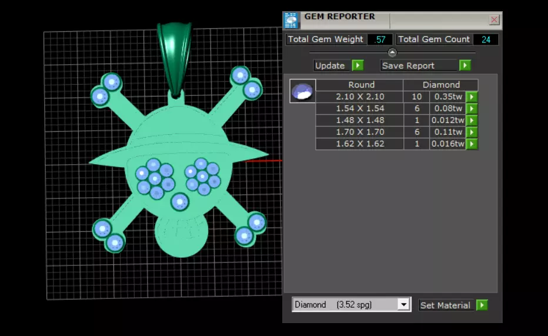Viewport: 548px width, 336px height.
Task: Select the Round column header
Action: [x=360, y=85]
